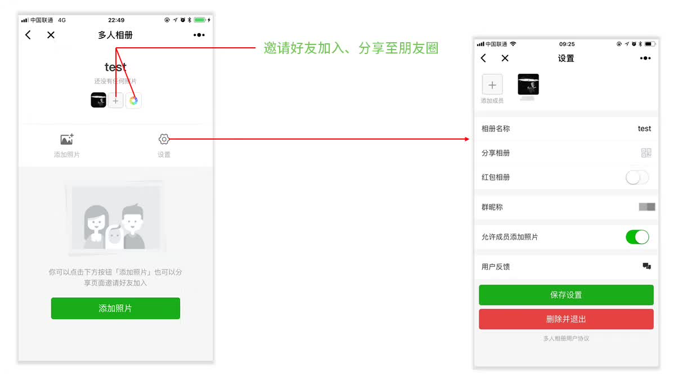The width and height of the screenshot is (682, 385).
Task: Close the 多人相册 mini program with X
Action: click(51, 35)
